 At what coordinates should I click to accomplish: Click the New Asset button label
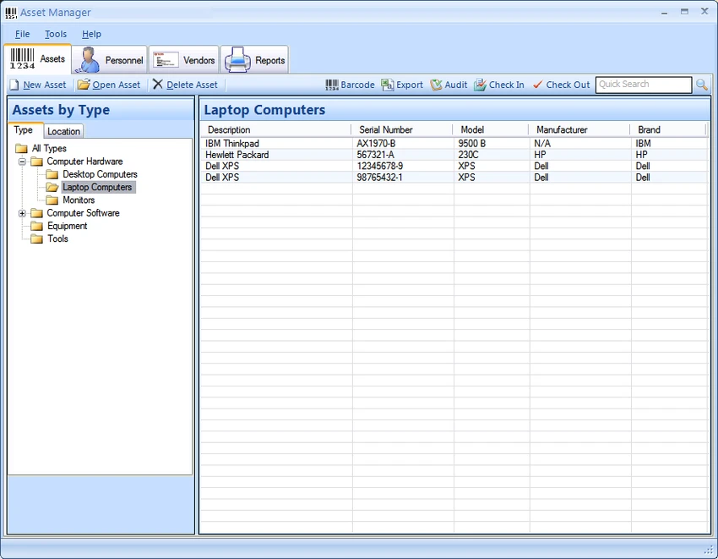click(x=45, y=85)
